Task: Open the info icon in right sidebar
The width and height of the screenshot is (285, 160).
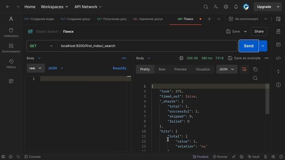Action: [x=278, y=85]
